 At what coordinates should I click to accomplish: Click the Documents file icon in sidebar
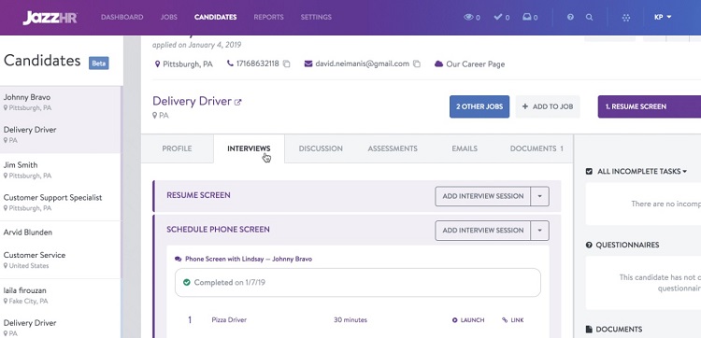(589, 330)
